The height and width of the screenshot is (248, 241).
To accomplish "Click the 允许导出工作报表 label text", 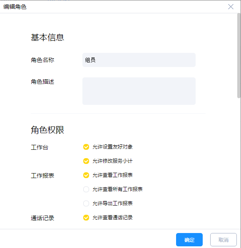I will point(112,203).
